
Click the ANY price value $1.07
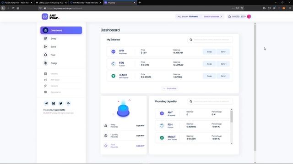(x=144, y=53)
